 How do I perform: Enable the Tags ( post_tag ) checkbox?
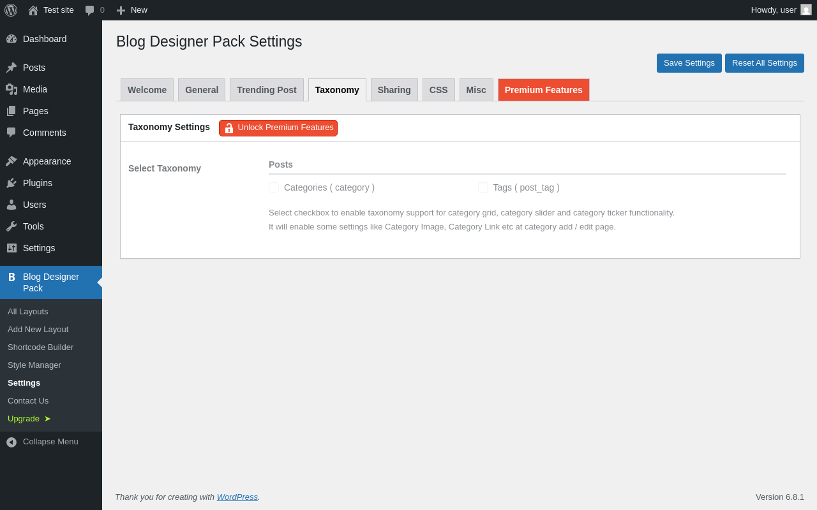click(x=483, y=187)
